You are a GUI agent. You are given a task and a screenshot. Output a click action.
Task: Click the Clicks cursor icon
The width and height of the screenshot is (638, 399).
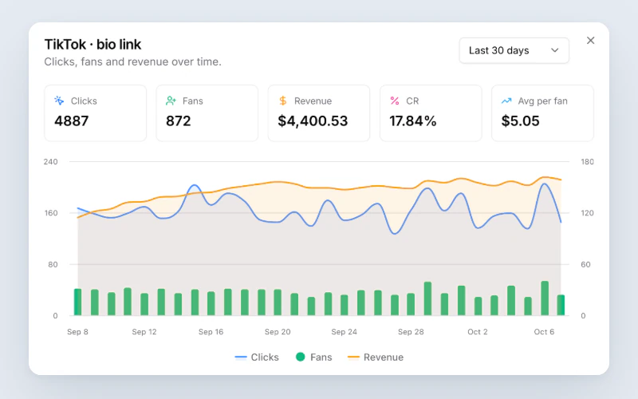[59, 101]
